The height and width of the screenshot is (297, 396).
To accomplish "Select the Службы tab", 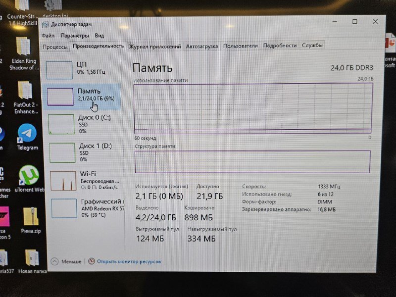I will [312, 45].
